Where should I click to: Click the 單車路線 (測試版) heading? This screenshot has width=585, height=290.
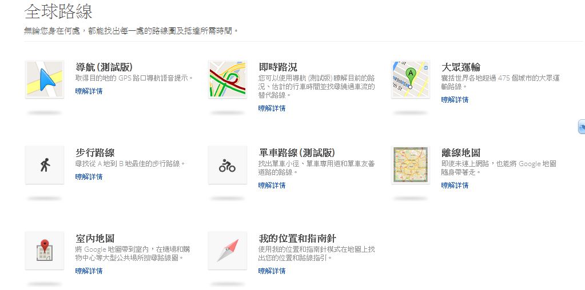pyautogui.click(x=297, y=152)
